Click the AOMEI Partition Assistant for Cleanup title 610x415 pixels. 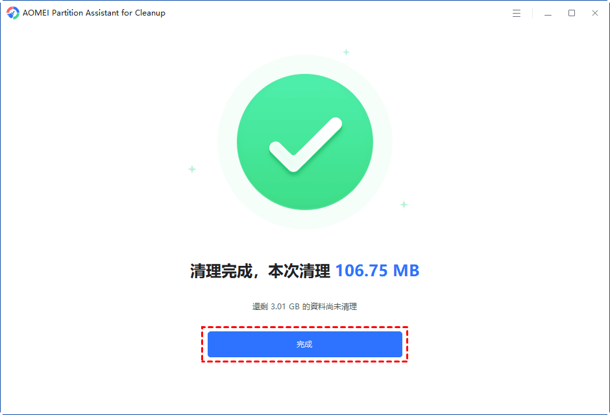tap(93, 13)
